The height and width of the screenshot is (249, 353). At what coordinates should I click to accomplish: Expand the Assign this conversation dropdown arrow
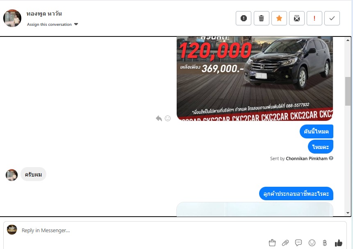pos(76,24)
